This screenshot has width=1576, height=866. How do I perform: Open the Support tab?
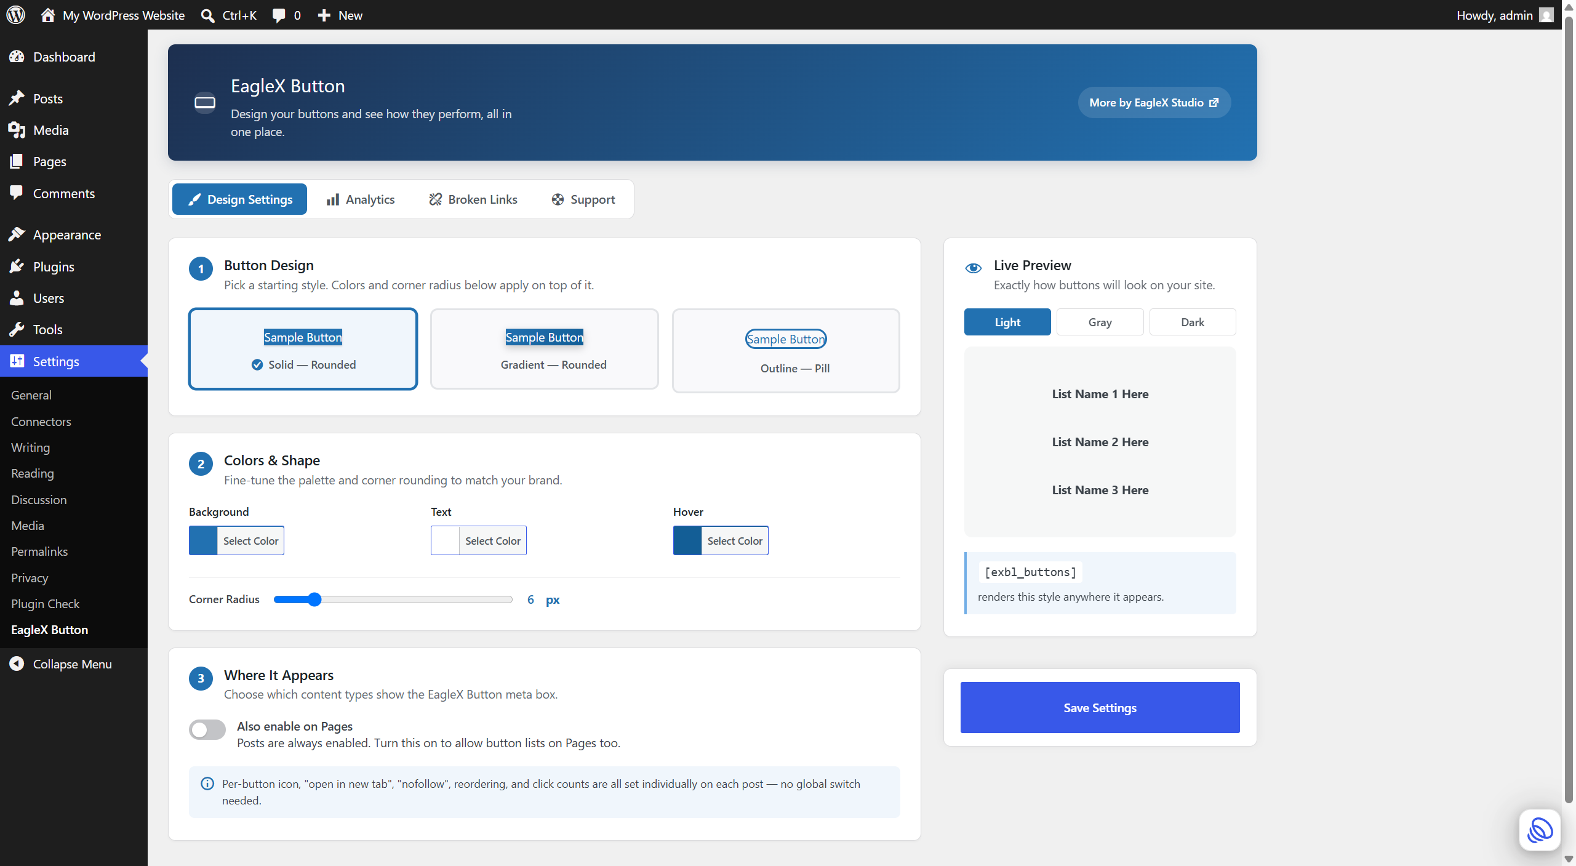pyautogui.click(x=583, y=199)
